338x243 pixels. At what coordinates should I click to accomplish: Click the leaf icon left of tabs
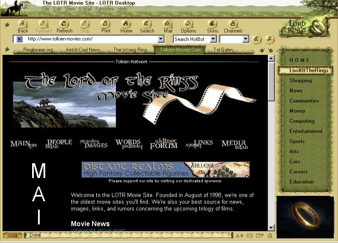click(7, 49)
